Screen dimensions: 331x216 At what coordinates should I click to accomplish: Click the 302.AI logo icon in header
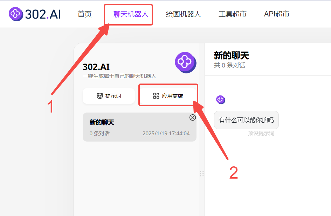(x=16, y=14)
